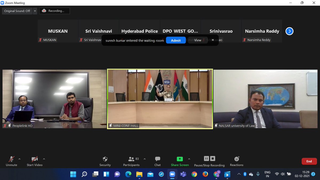Stop the recording
Viewport: 320px width, 180px height.
(x=213, y=159)
